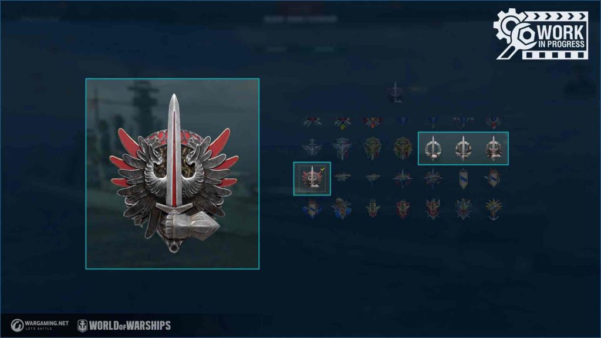The width and height of the screenshot is (601, 338).
Task: Select the plain ring sword emblem
Action: click(x=433, y=148)
